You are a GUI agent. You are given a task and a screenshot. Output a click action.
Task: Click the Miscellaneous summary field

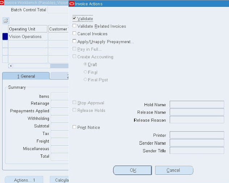60,149
